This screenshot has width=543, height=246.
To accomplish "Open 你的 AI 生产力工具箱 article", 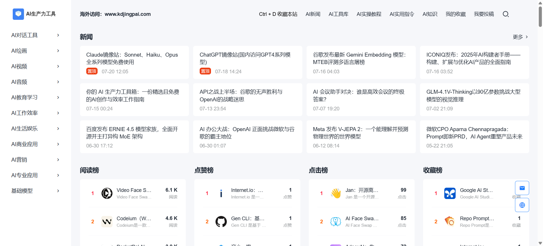I will (134, 100).
